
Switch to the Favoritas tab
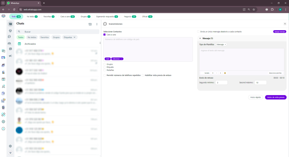click(49, 17)
